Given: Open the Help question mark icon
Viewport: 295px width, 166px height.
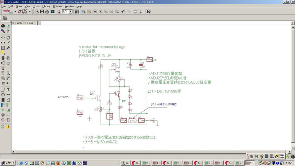Looking at the screenshot, I should pyautogui.click(x=148, y=11).
